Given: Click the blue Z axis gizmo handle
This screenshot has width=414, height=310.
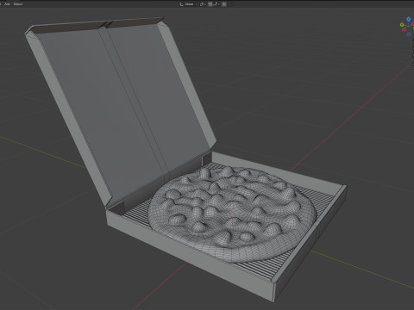Looking at the screenshot, I should [x=409, y=19].
